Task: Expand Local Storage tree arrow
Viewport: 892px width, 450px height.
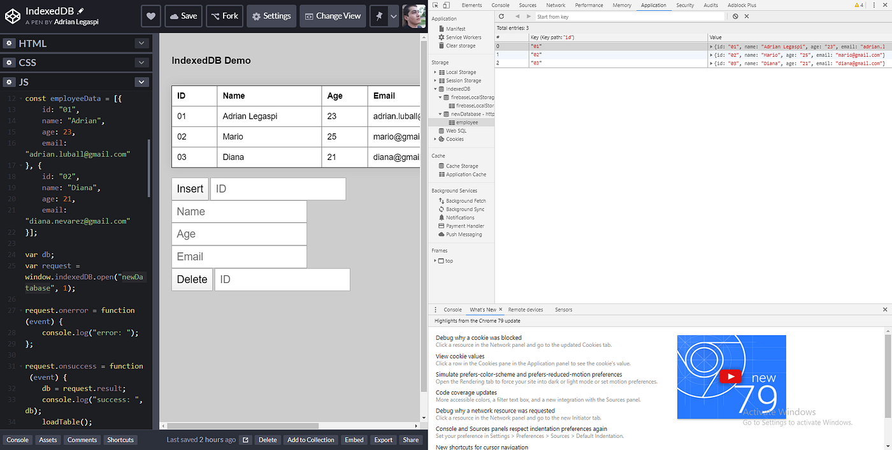Action: (x=435, y=72)
